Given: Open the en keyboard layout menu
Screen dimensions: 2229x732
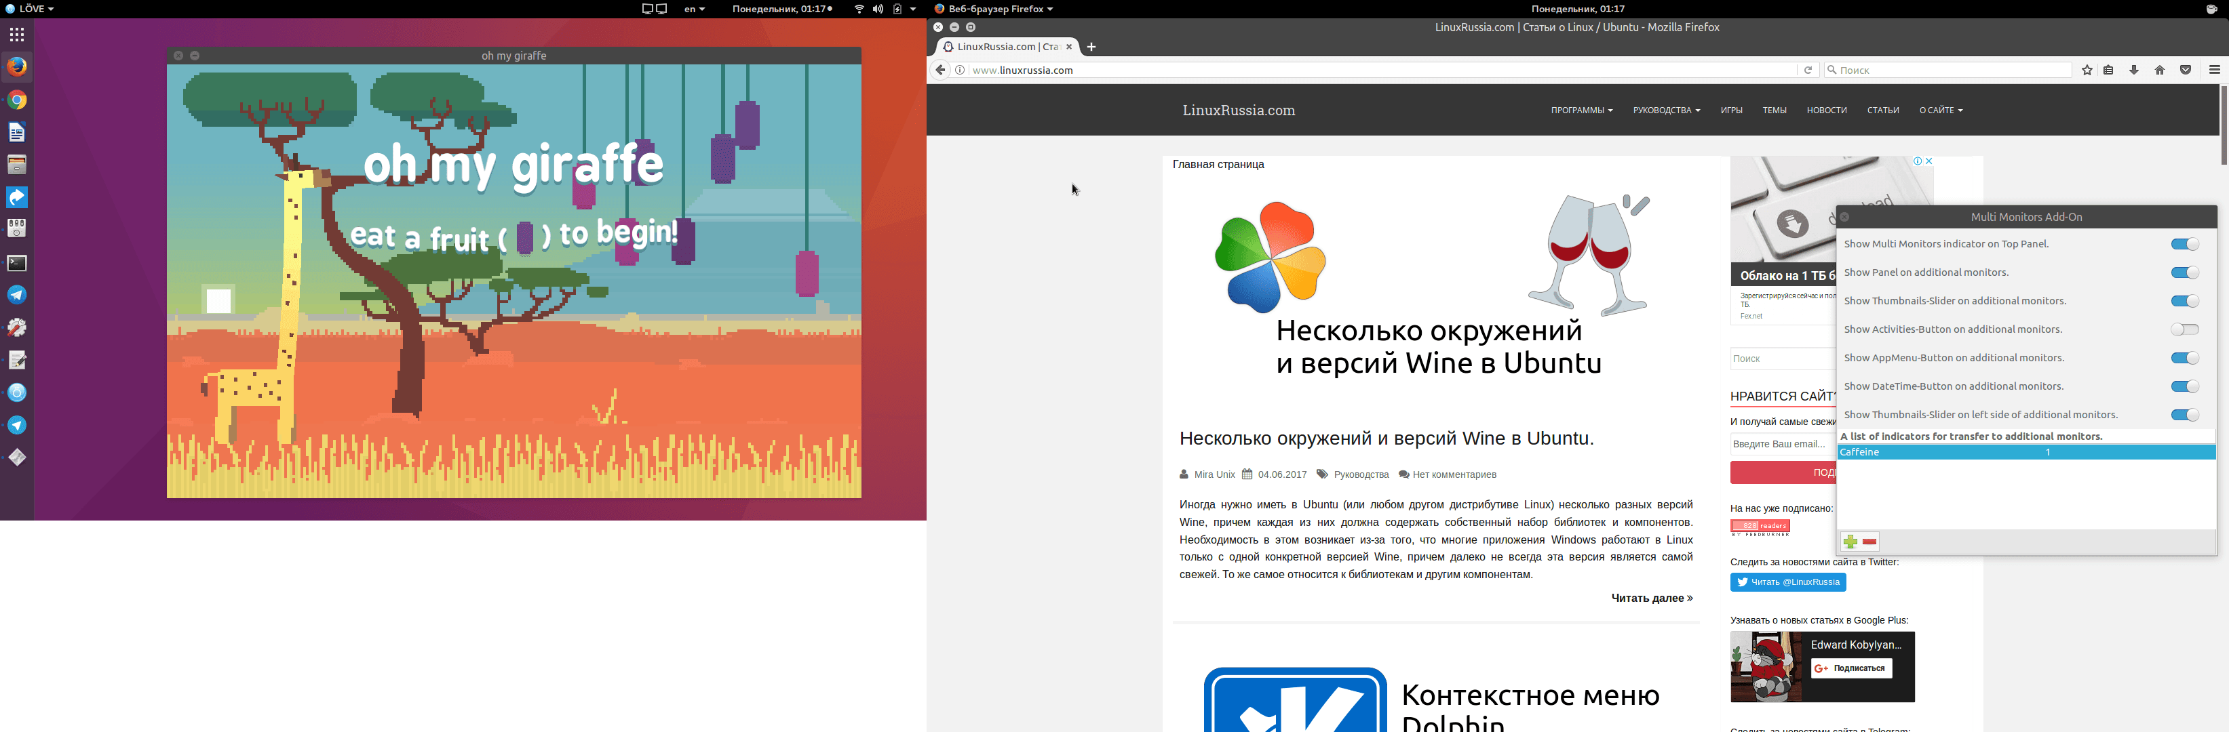Looking at the screenshot, I should 694,9.
